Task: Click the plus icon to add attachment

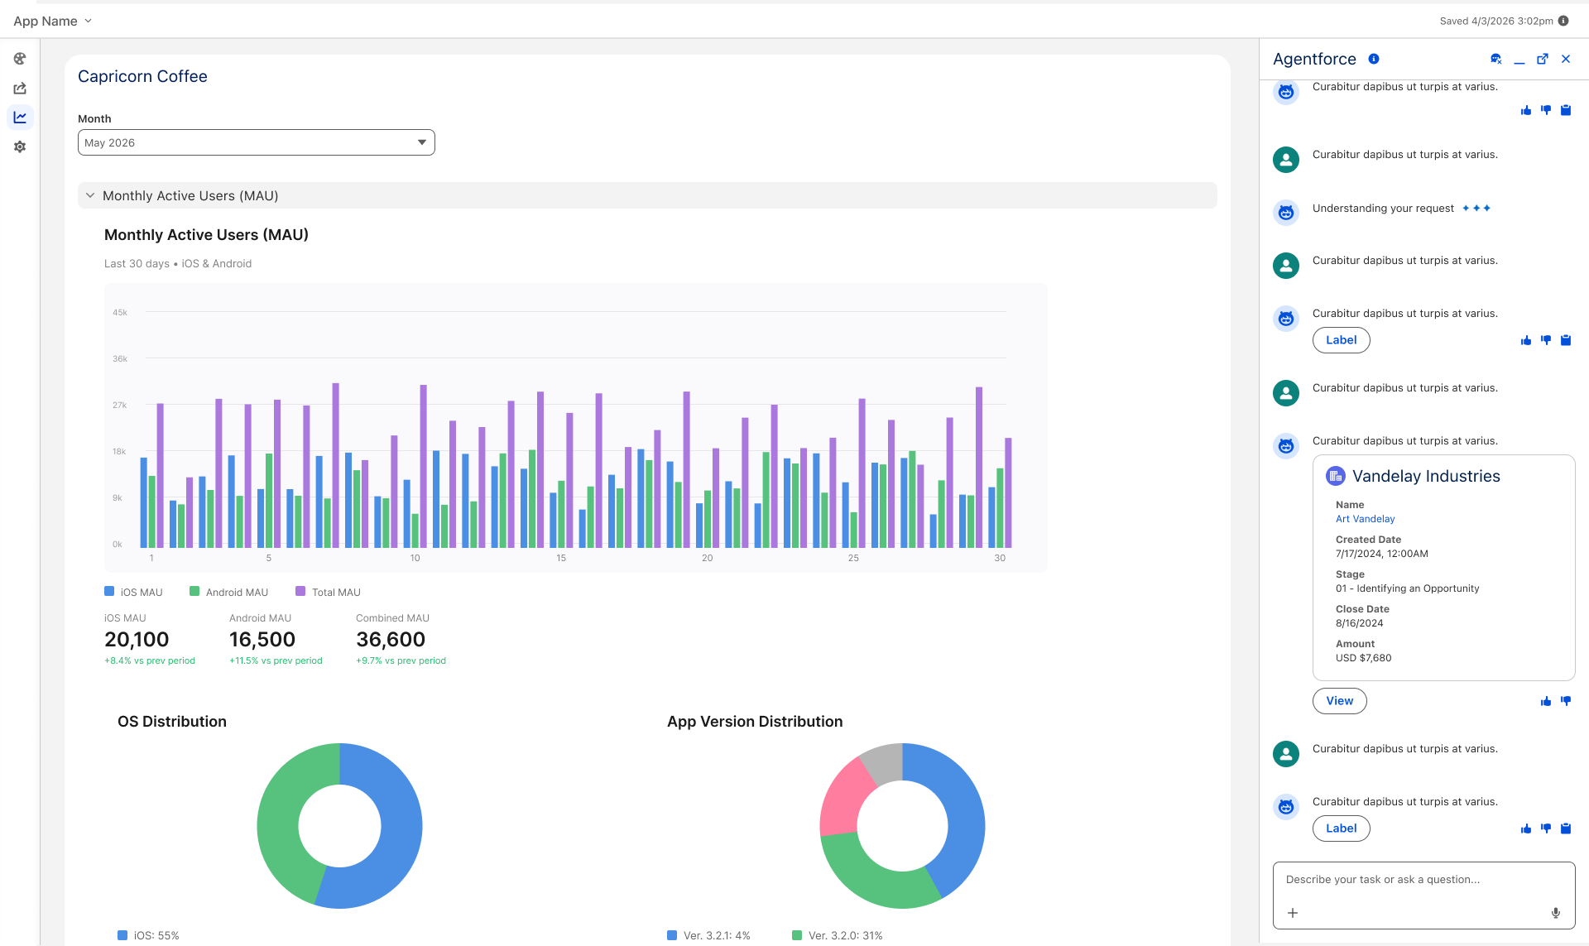Action: [x=1293, y=913]
